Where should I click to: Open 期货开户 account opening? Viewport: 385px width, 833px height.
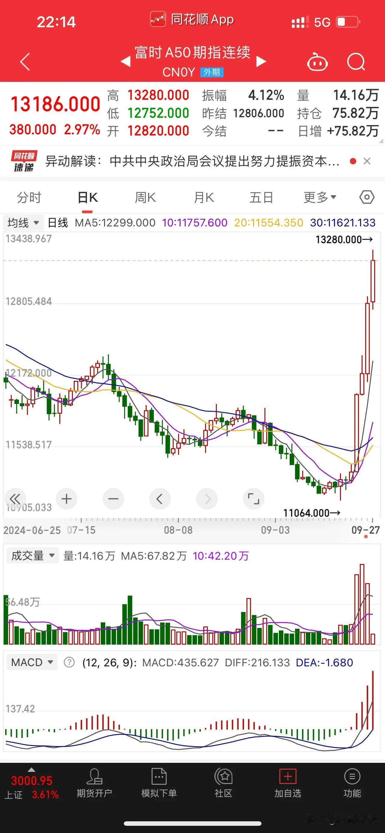coord(94,783)
